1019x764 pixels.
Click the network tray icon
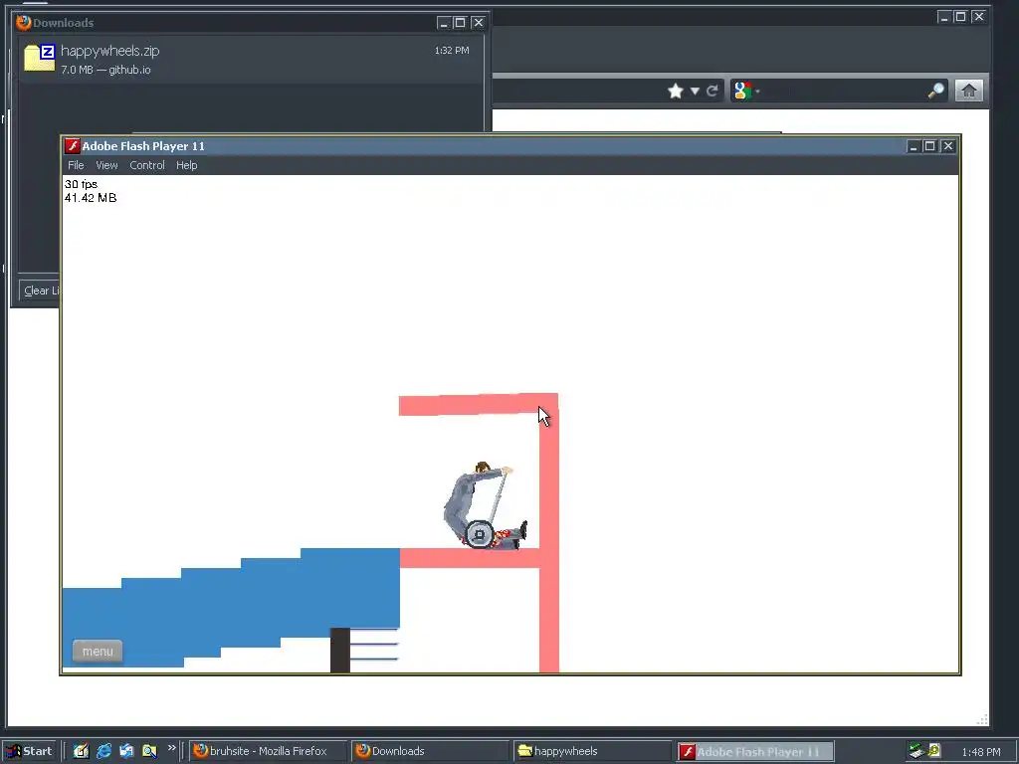coord(917,751)
